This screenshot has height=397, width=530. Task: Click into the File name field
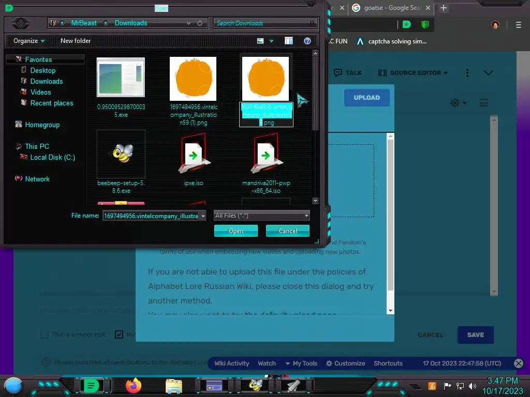(151, 216)
